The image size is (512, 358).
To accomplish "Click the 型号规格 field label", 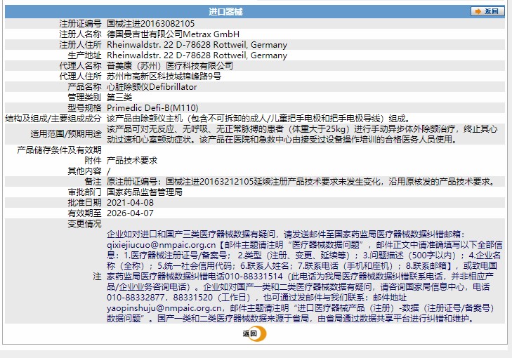I will point(84,108).
